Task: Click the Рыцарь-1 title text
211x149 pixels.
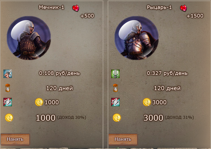Action: click(x=159, y=7)
